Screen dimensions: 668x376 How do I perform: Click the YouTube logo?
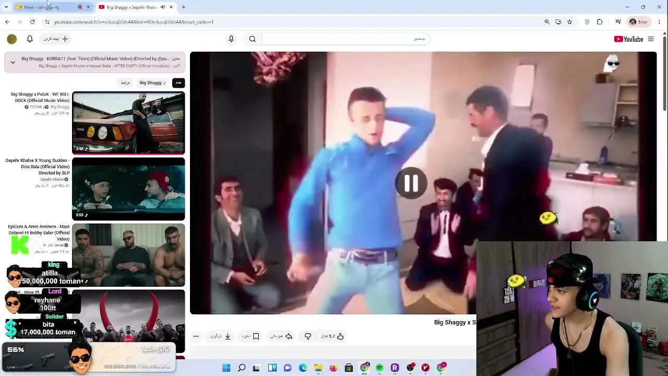pyautogui.click(x=628, y=39)
